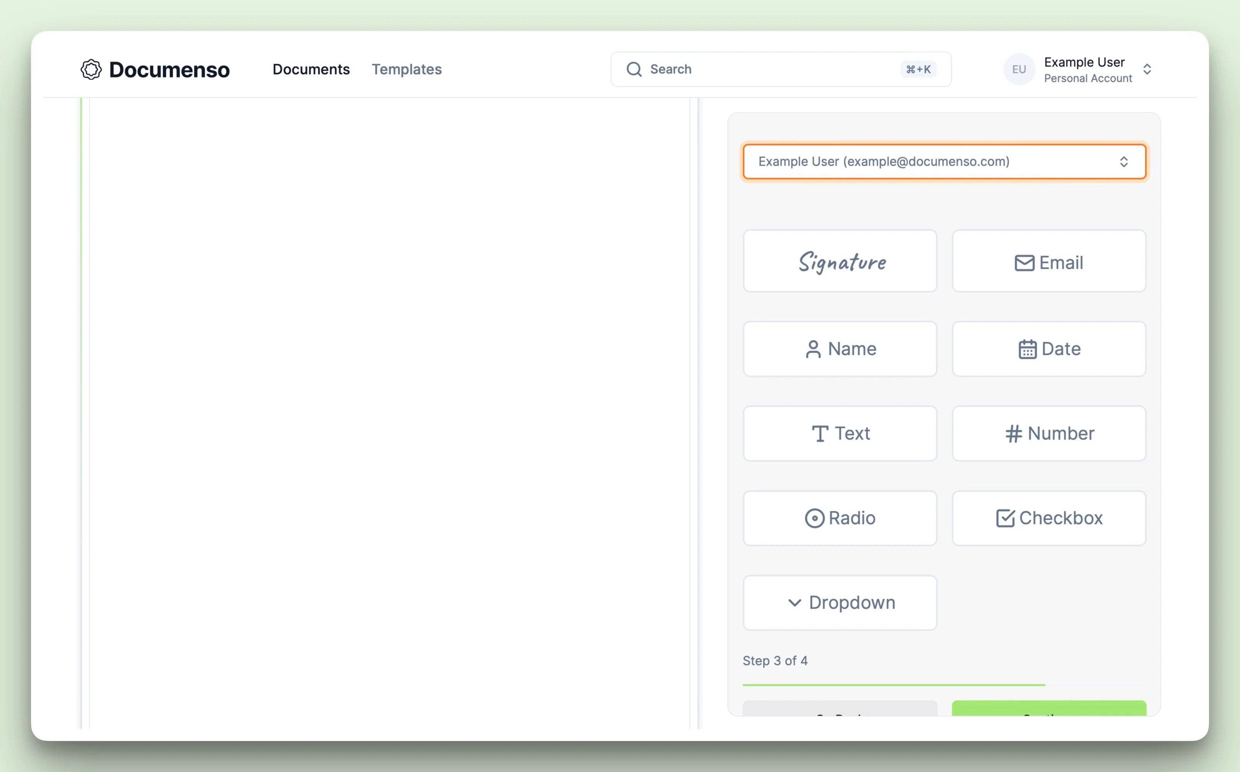This screenshot has height=772, width=1240.
Task: Add a Checkbox field to the document
Action: (1049, 518)
